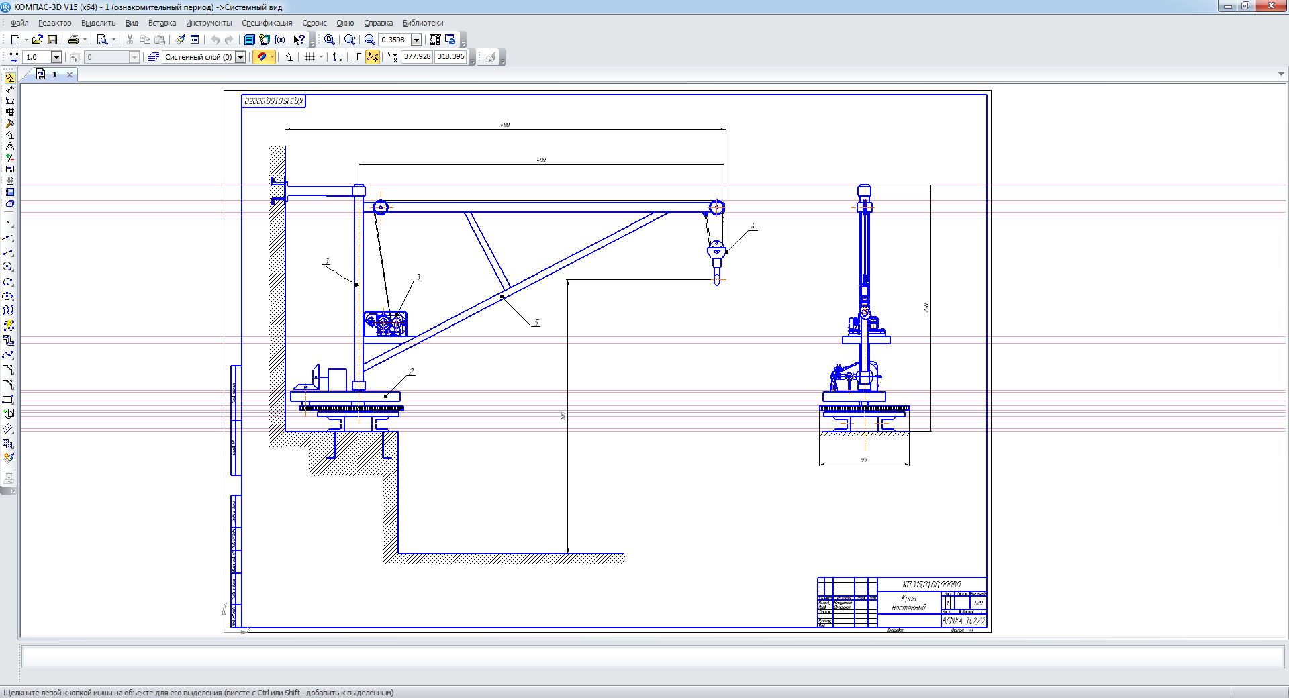The height and width of the screenshot is (698, 1289).
Task: Toggle global snaps magnet button
Action: tap(261, 57)
